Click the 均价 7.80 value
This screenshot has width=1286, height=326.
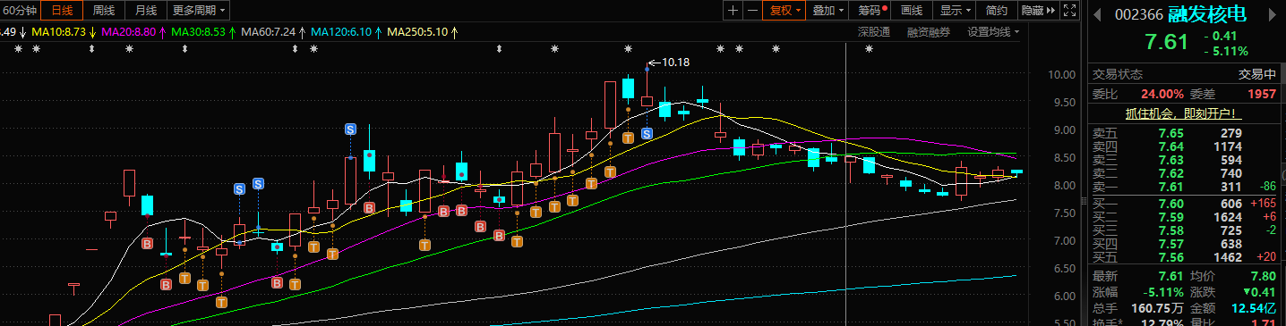click(1263, 277)
